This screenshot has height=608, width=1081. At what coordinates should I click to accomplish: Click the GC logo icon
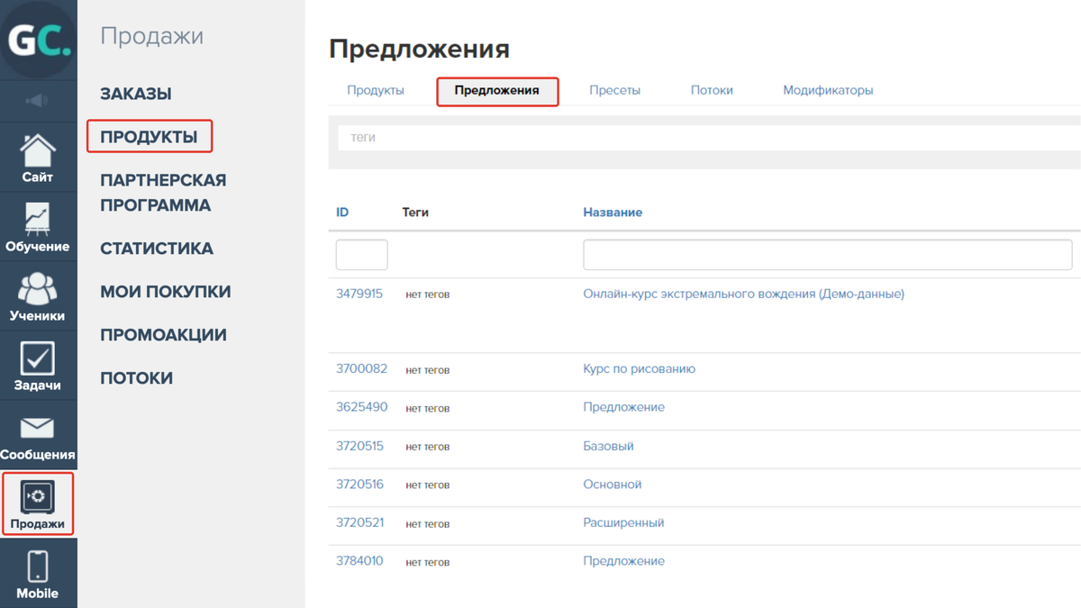pyautogui.click(x=38, y=40)
